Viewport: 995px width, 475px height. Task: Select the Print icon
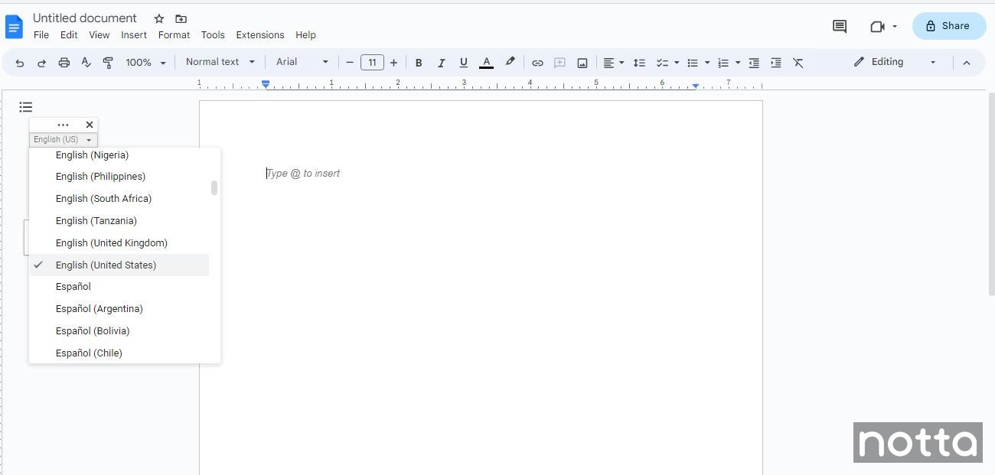64,62
